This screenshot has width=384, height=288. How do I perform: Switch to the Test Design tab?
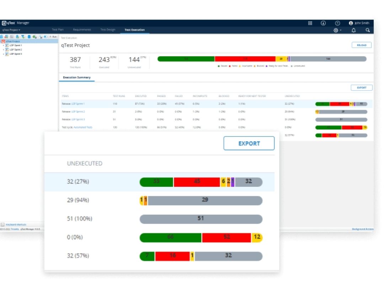pos(108,30)
